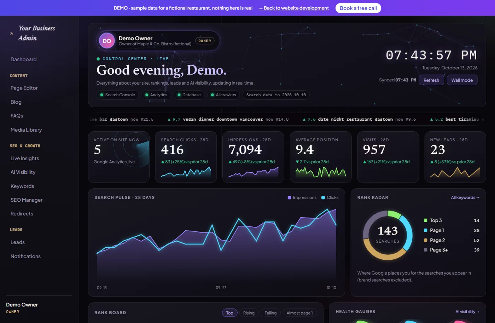Click the Search data to 2026-10-10 chip
Viewport: 495px width, 323px height.
click(276, 95)
